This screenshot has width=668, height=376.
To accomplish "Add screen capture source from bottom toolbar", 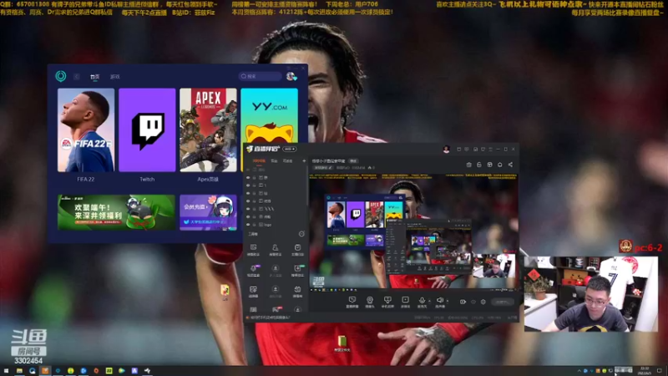I will (x=352, y=302).
